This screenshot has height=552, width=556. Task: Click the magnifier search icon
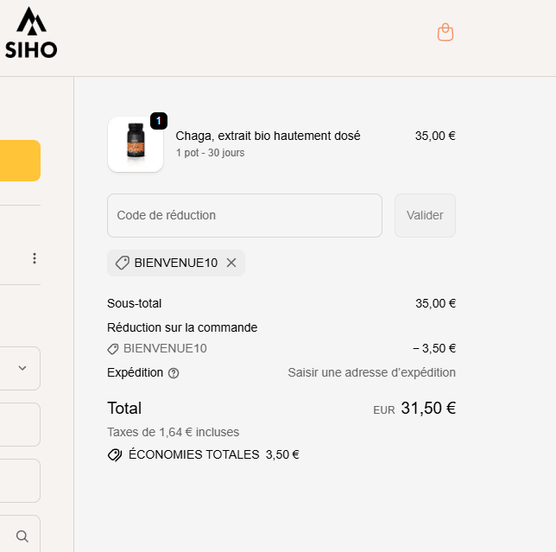pos(22,536)
